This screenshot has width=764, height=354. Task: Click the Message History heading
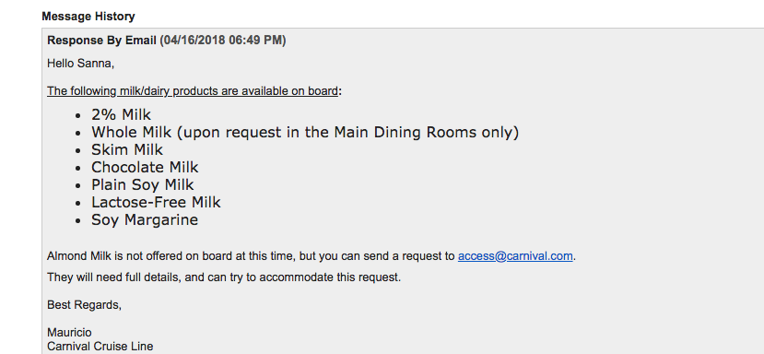[88, 17]
